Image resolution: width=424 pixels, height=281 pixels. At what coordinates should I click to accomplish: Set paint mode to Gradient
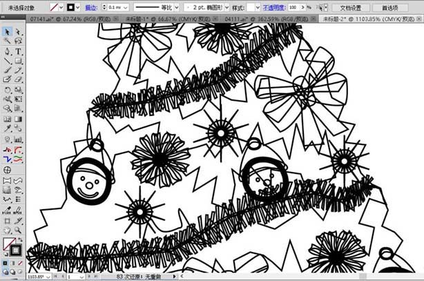(x=12, y=263)
